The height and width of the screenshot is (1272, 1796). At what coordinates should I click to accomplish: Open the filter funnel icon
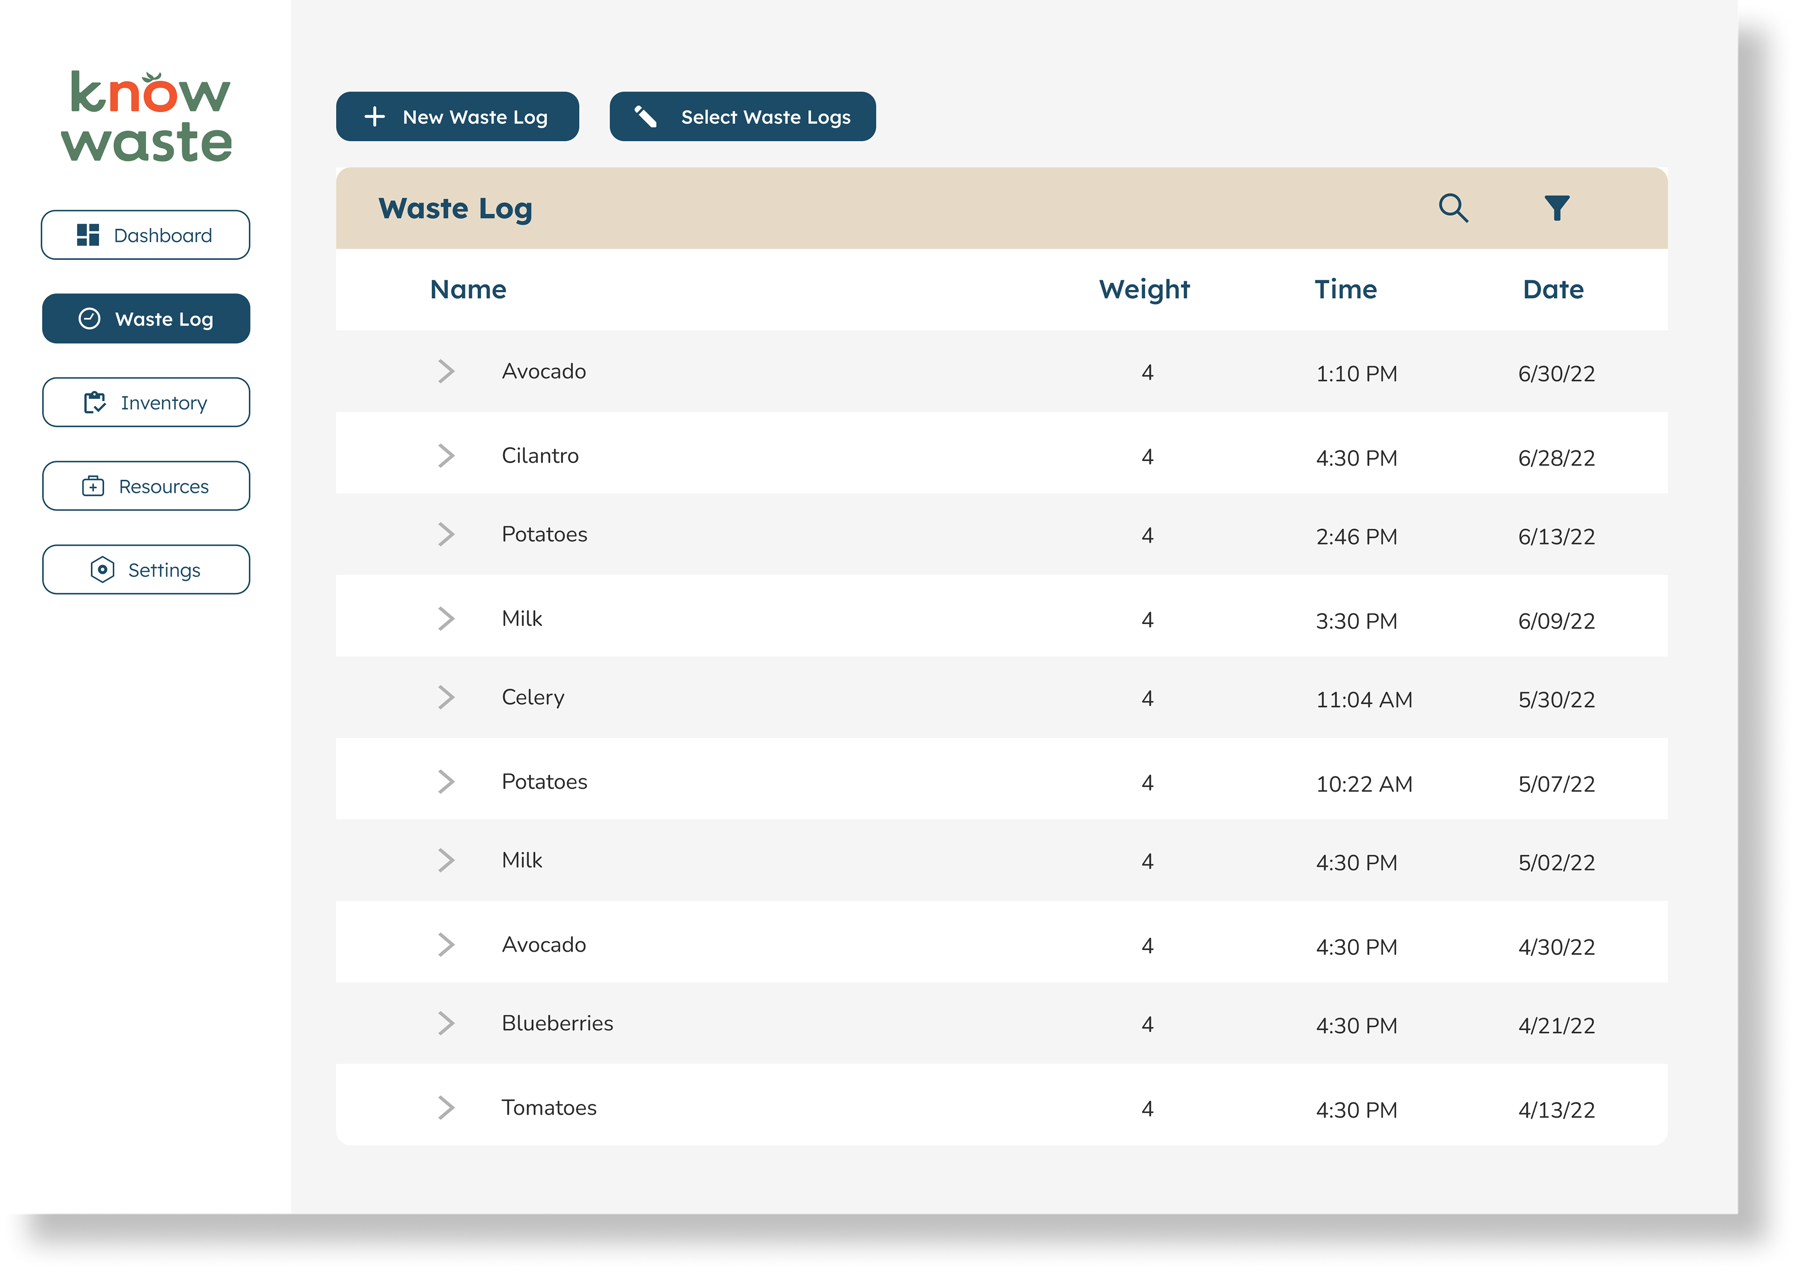coord(1557,209)
